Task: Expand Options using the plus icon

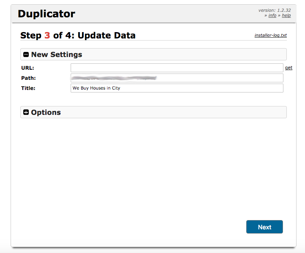Action: coord(26,112)
